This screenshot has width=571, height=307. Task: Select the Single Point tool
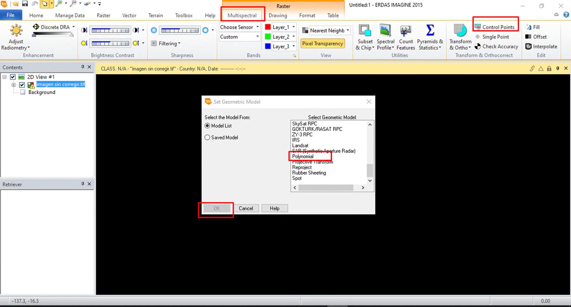[492, 37]
